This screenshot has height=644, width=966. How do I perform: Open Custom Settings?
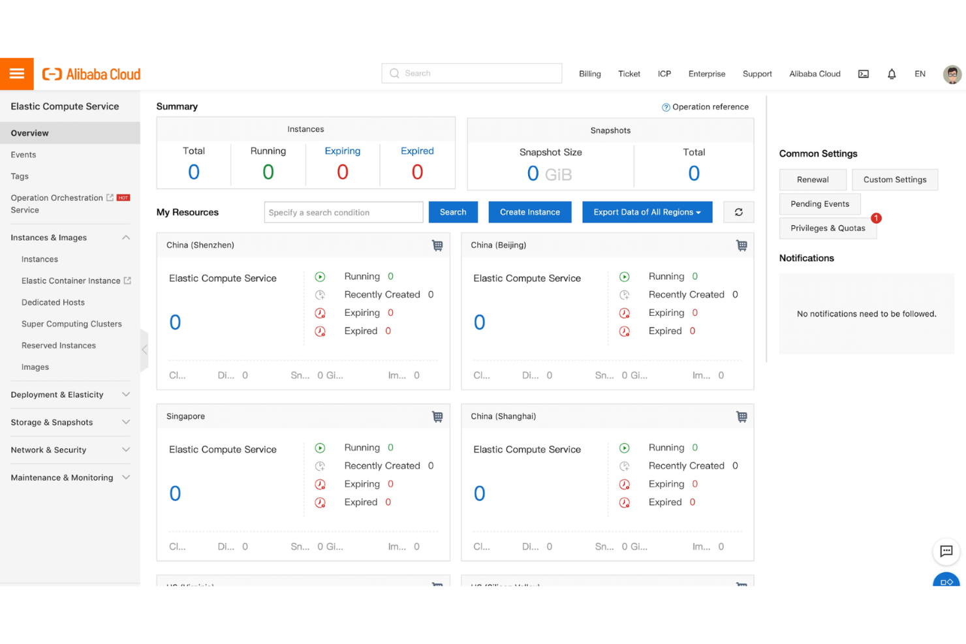895,179
